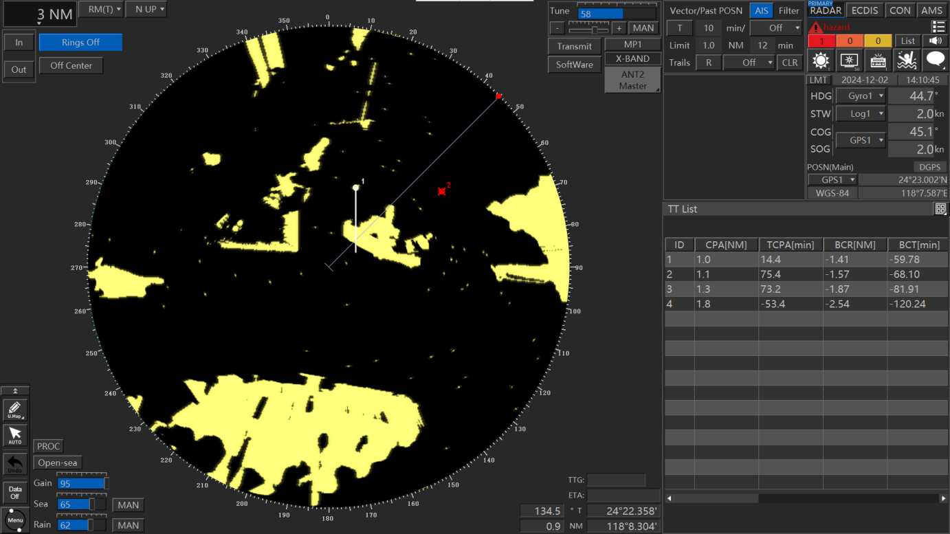Open day/night brightness sun icon

pyautogui.click(x=820, y=60)
